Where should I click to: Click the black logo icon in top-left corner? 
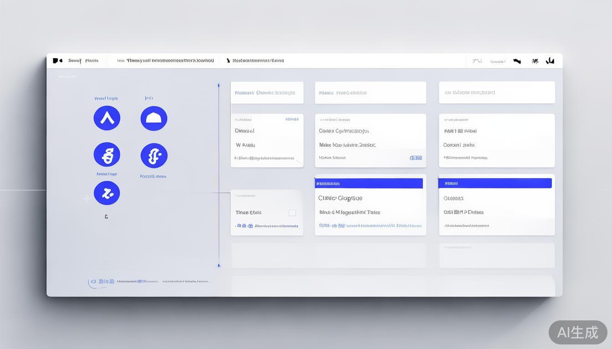point(57,60)
